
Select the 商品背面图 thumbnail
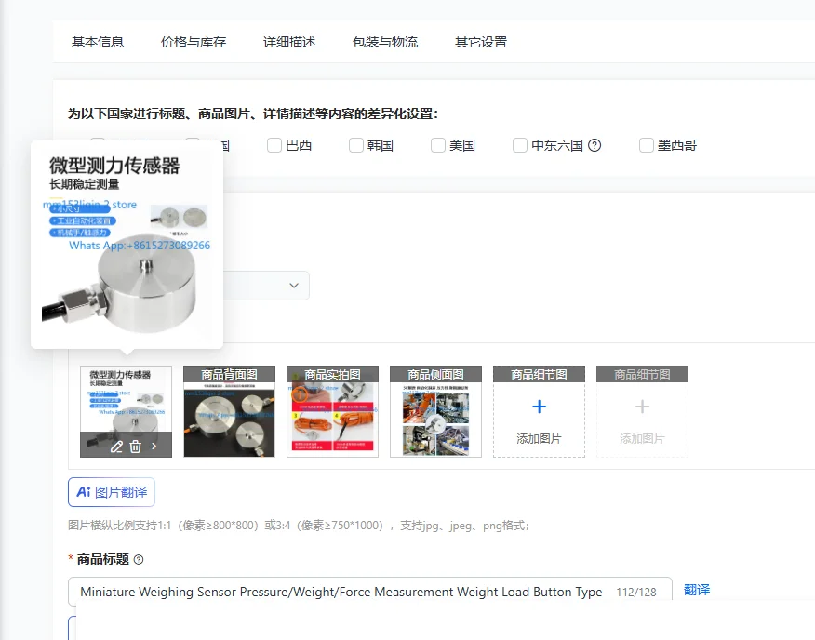tap(229, 412)
